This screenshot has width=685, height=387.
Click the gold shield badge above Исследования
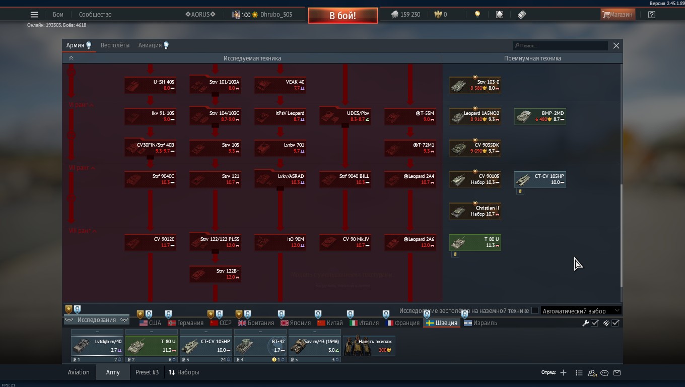pyautogui.click(x=68, y=309)
